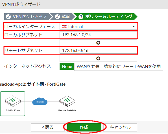Click the remote subnet field 172.16.0.0/16
Screen dimensions: 168x134
(x=98, y=50)
